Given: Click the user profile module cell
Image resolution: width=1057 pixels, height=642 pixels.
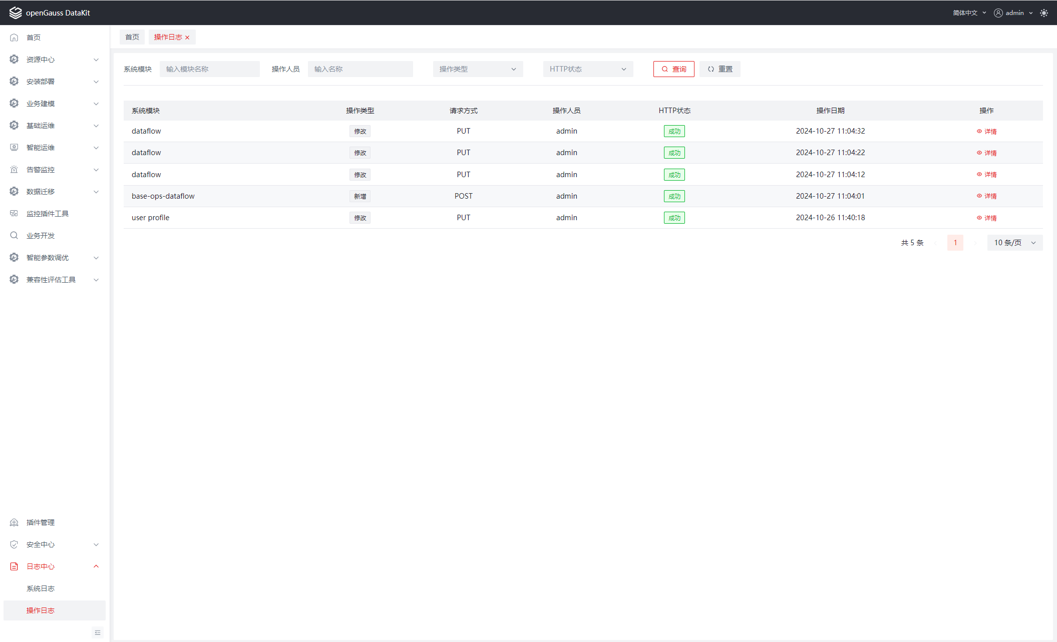Looking at the screenshot, I should pos(151,218).
